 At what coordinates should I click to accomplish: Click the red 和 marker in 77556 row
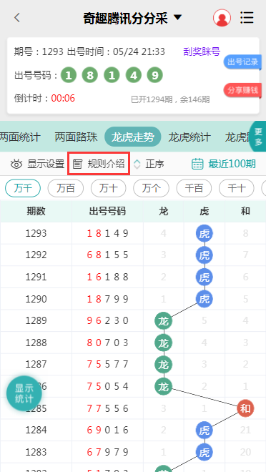point(245,408)
